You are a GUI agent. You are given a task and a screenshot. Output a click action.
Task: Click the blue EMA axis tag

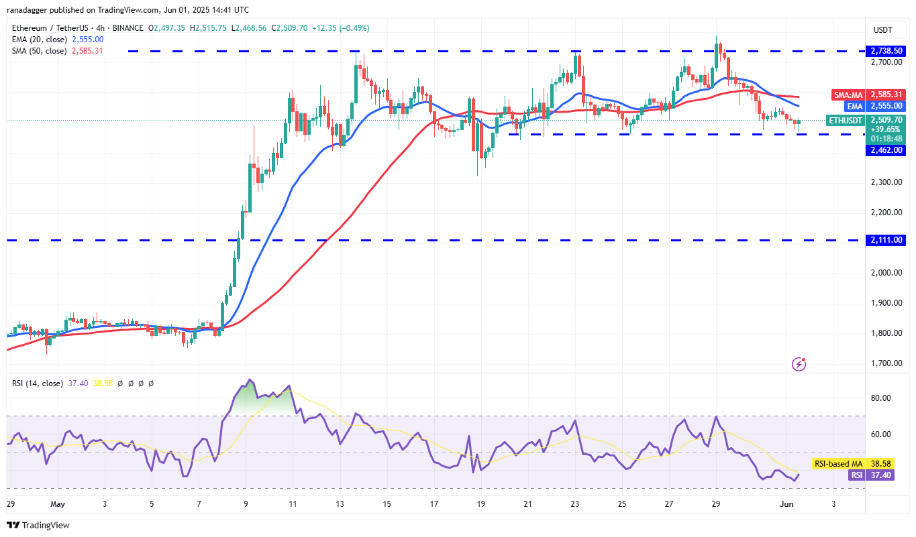pyautogui.click(x=854, y=106)
